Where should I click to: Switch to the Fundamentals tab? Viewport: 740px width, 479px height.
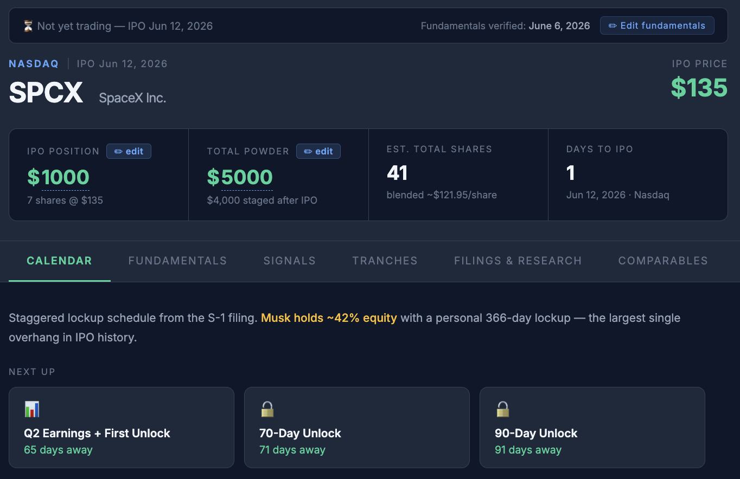[x=177, y=261]
